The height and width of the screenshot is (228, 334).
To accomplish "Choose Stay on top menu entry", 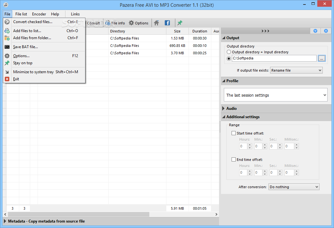I will click(44, 63).
